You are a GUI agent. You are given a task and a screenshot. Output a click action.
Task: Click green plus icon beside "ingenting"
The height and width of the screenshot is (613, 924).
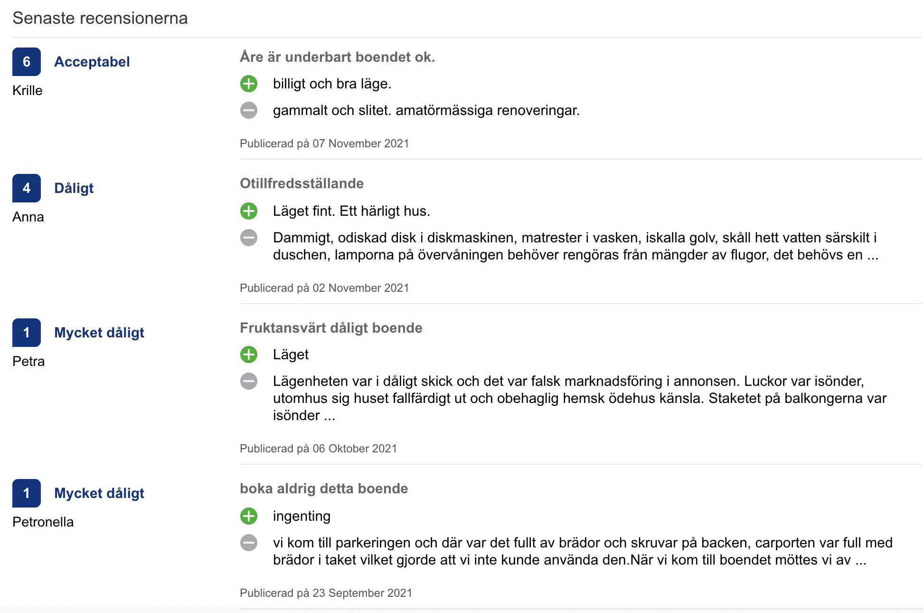(x=249, y=516)
